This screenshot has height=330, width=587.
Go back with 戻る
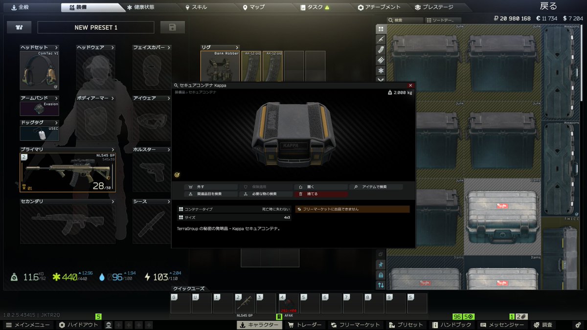(548, 6)
